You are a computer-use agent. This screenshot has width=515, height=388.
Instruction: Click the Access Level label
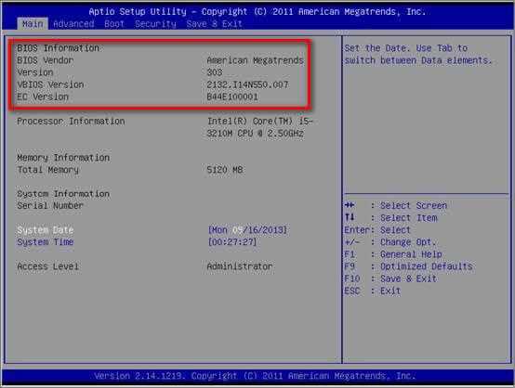coord(48,266)
